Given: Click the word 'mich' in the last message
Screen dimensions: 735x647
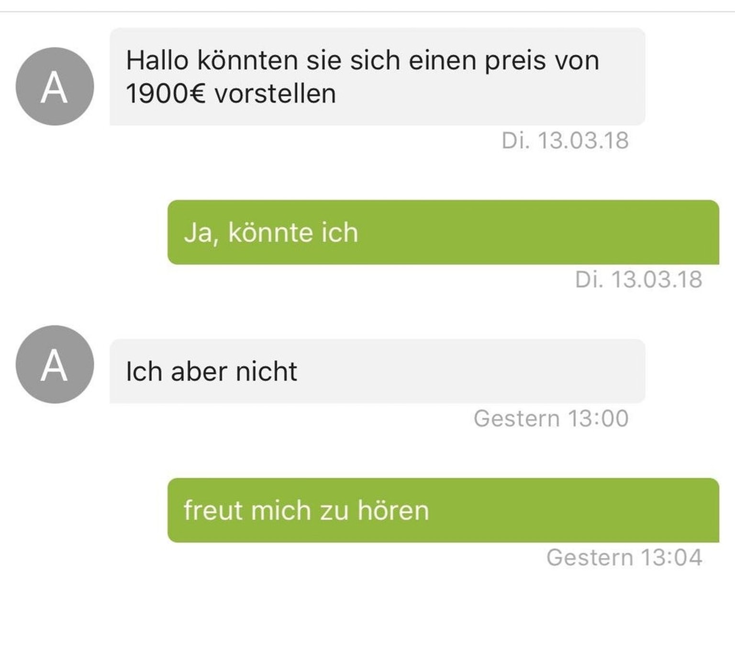Looking at the screenshot, I should (x=281, y=510).
